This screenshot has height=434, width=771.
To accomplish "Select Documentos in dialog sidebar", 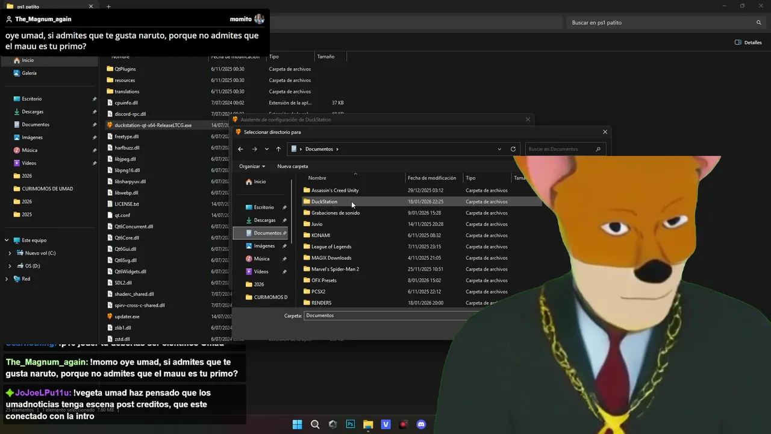I will (x=261, y=233).
